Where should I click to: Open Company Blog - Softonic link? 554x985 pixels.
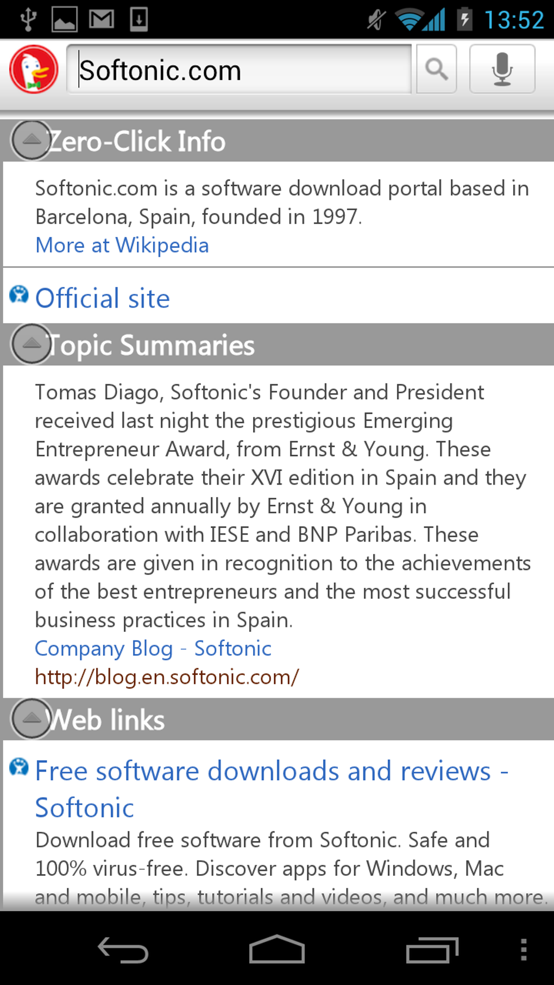[x=153, y=648]
